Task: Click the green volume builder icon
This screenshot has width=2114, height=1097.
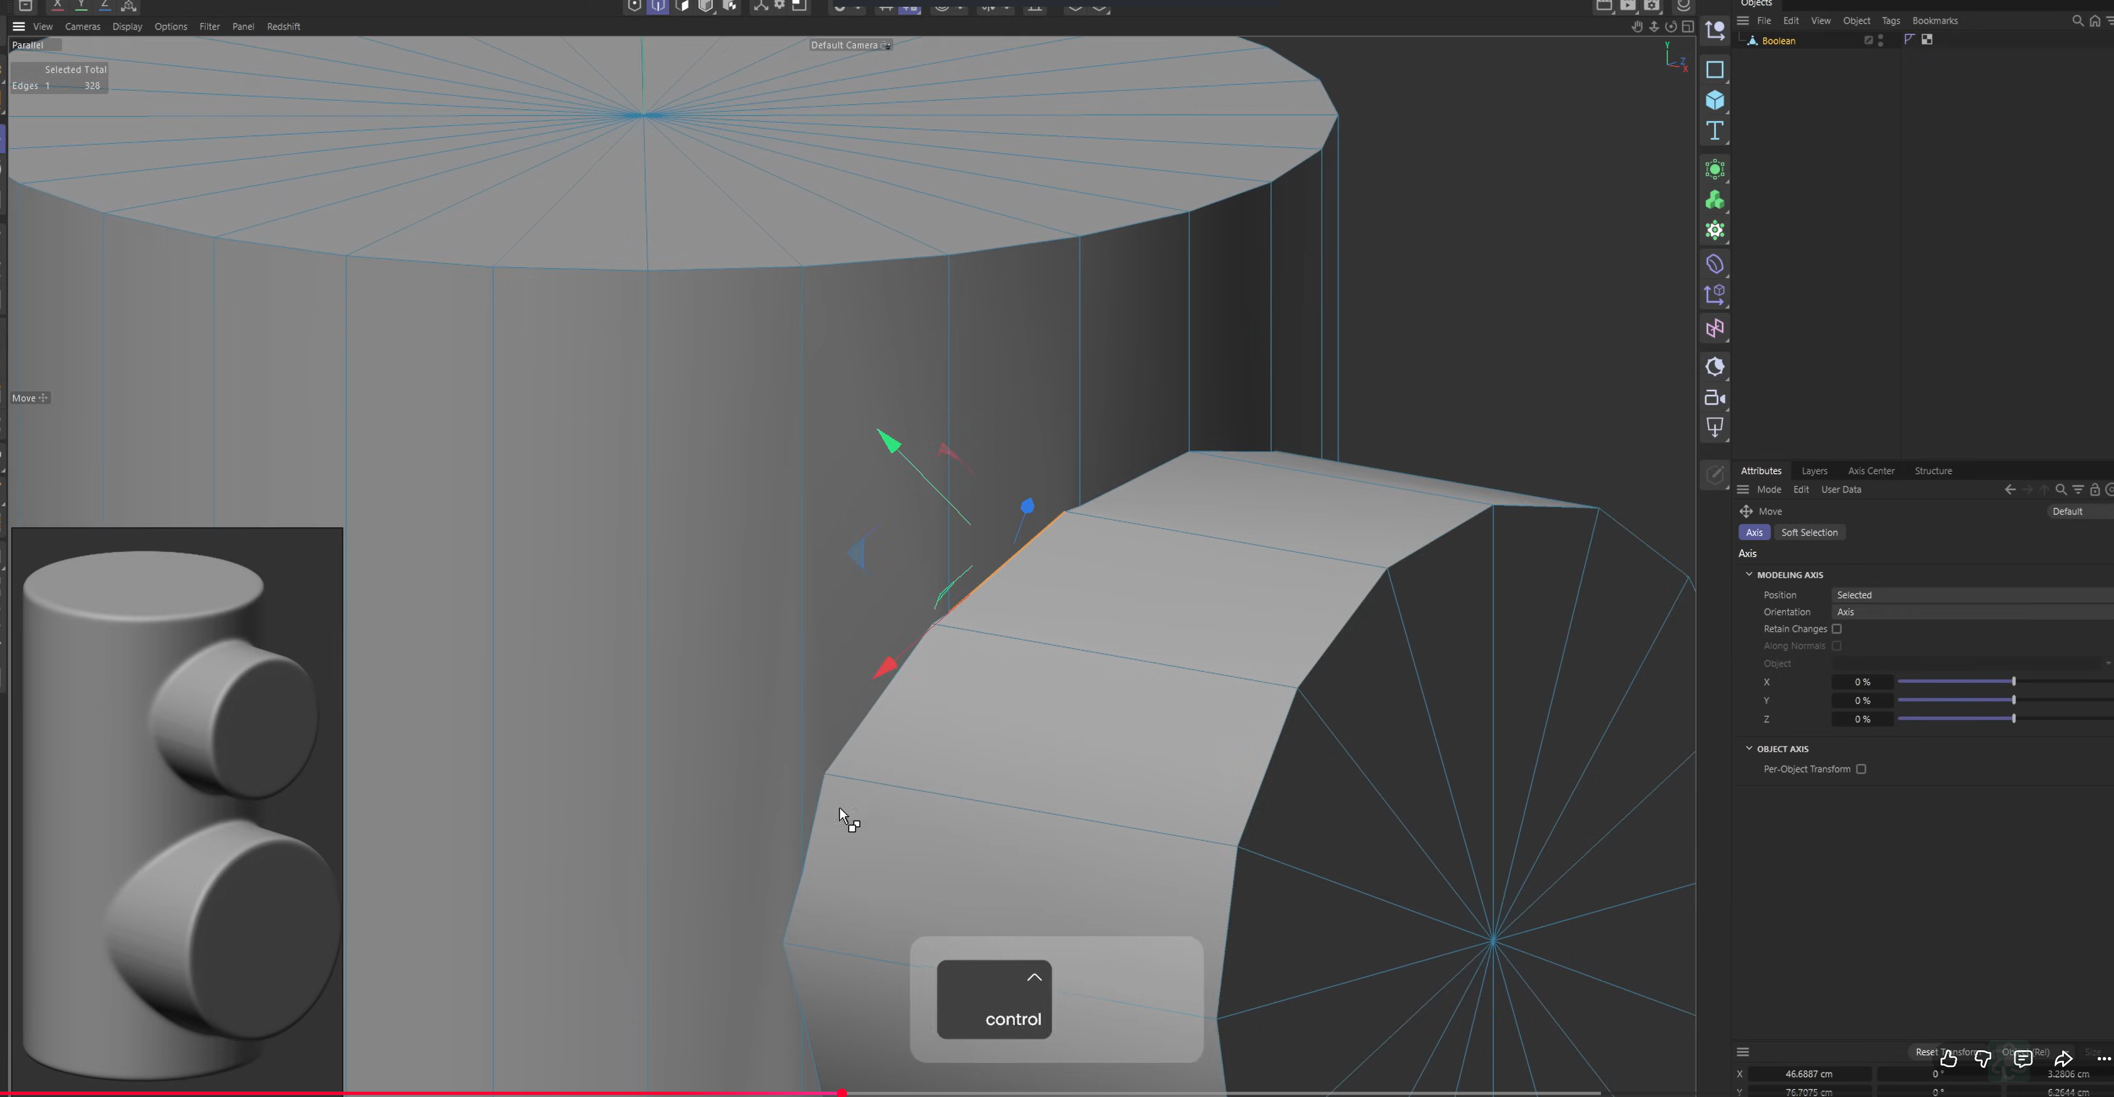Action: coord(1714,200)
